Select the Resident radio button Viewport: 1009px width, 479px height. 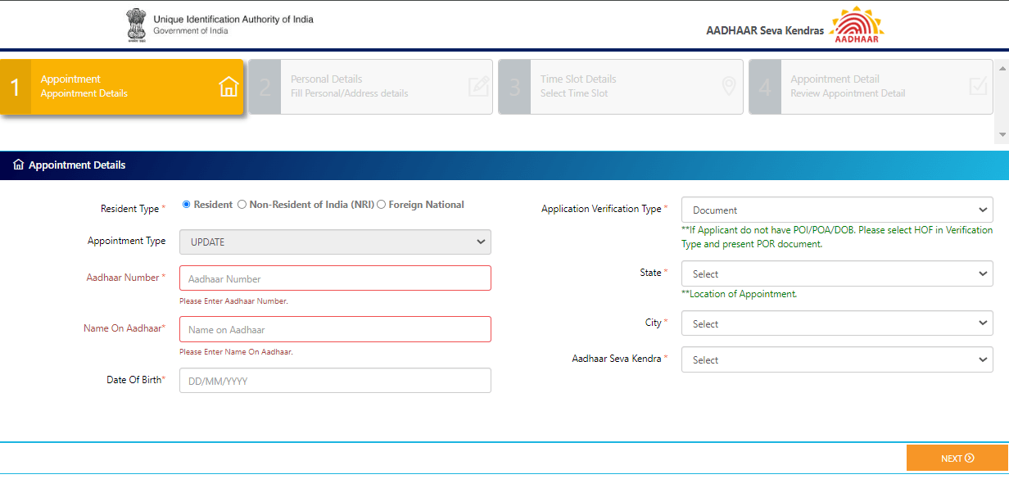186,204
